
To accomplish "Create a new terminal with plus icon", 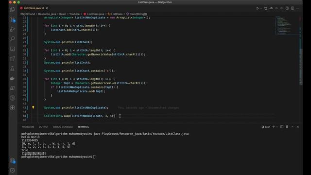I will pos(274,127).
